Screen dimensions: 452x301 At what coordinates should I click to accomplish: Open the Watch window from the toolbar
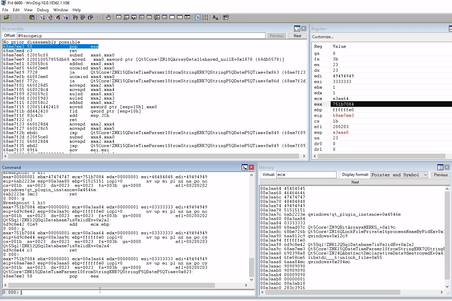coord(126,17)
